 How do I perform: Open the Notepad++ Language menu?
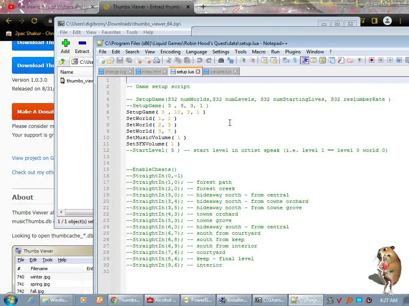197,52
